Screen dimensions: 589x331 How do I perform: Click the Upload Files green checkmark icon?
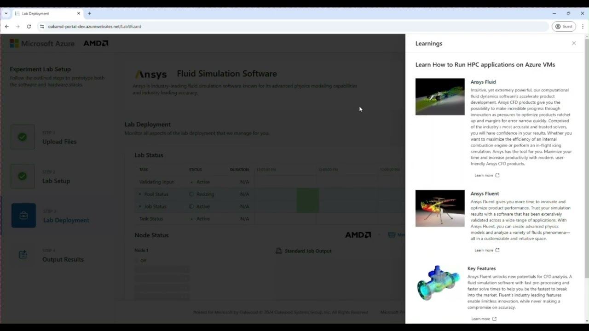[x=22, y=137]
